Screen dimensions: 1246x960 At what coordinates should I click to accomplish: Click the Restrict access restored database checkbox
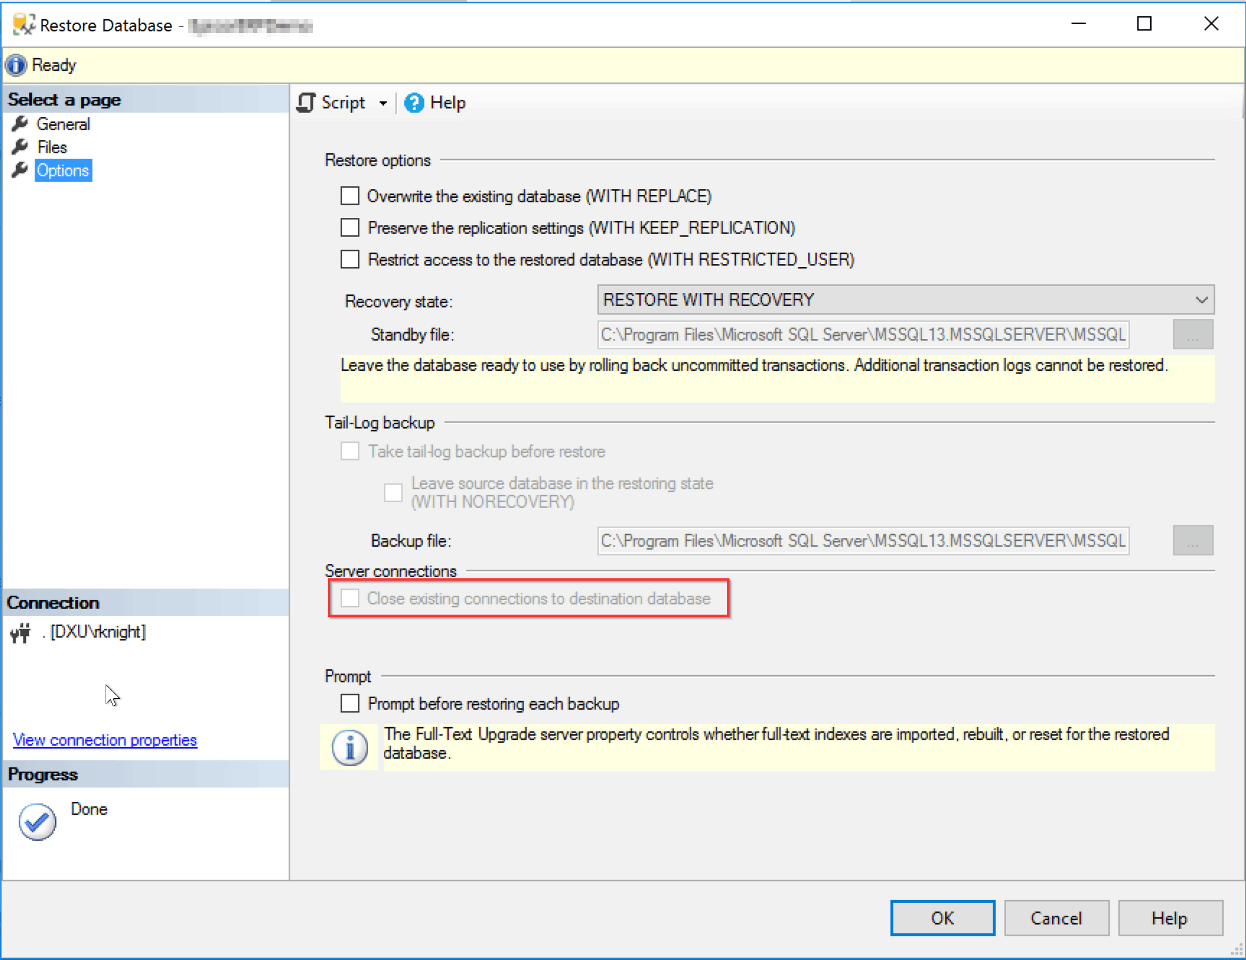tap(350, 259)
